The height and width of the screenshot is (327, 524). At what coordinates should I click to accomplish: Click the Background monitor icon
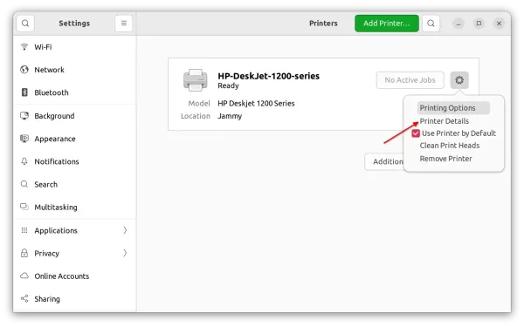[x=24, y=115]
